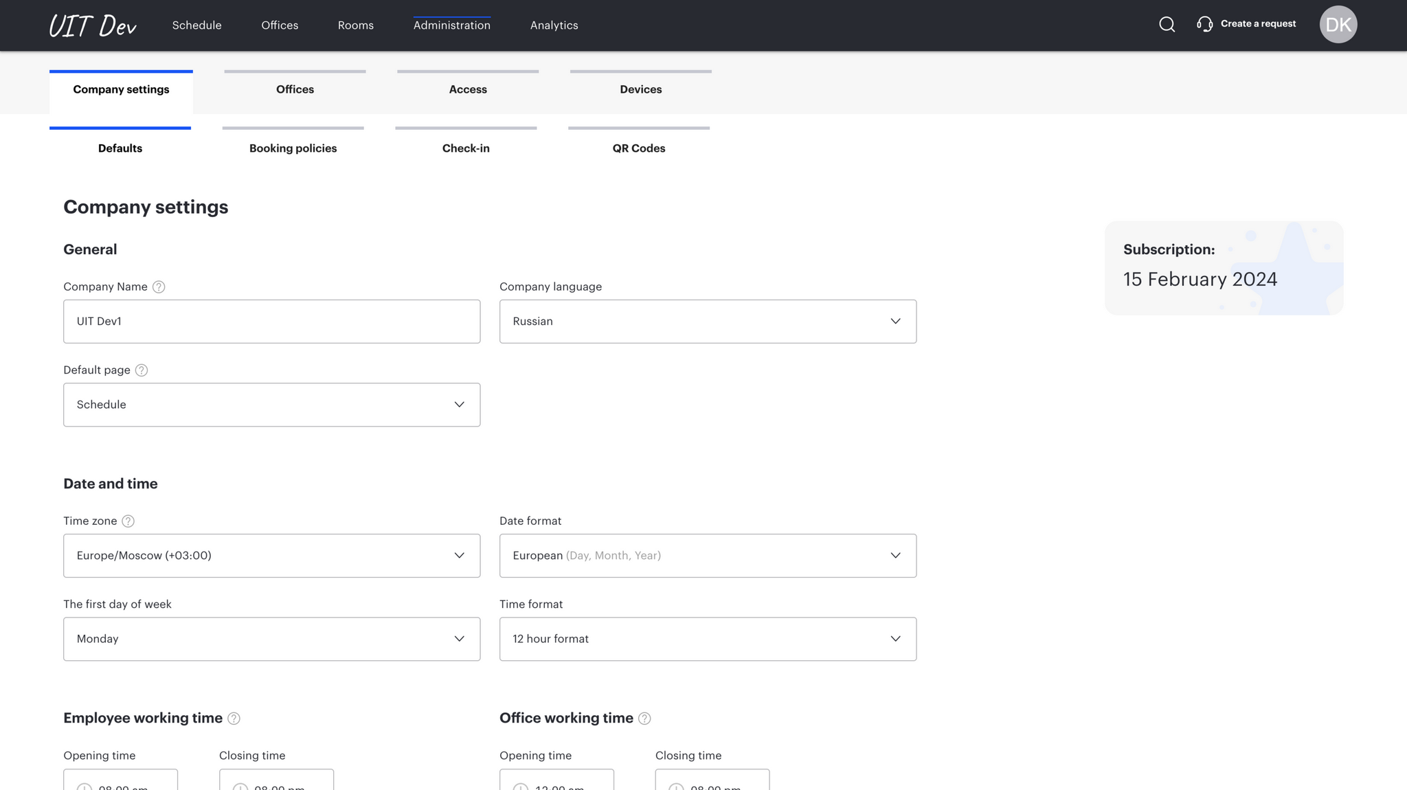The height and width of the screenshot is (790, 1407).
Task: Open the first day of week dropdown
Action: click(271, 639)
